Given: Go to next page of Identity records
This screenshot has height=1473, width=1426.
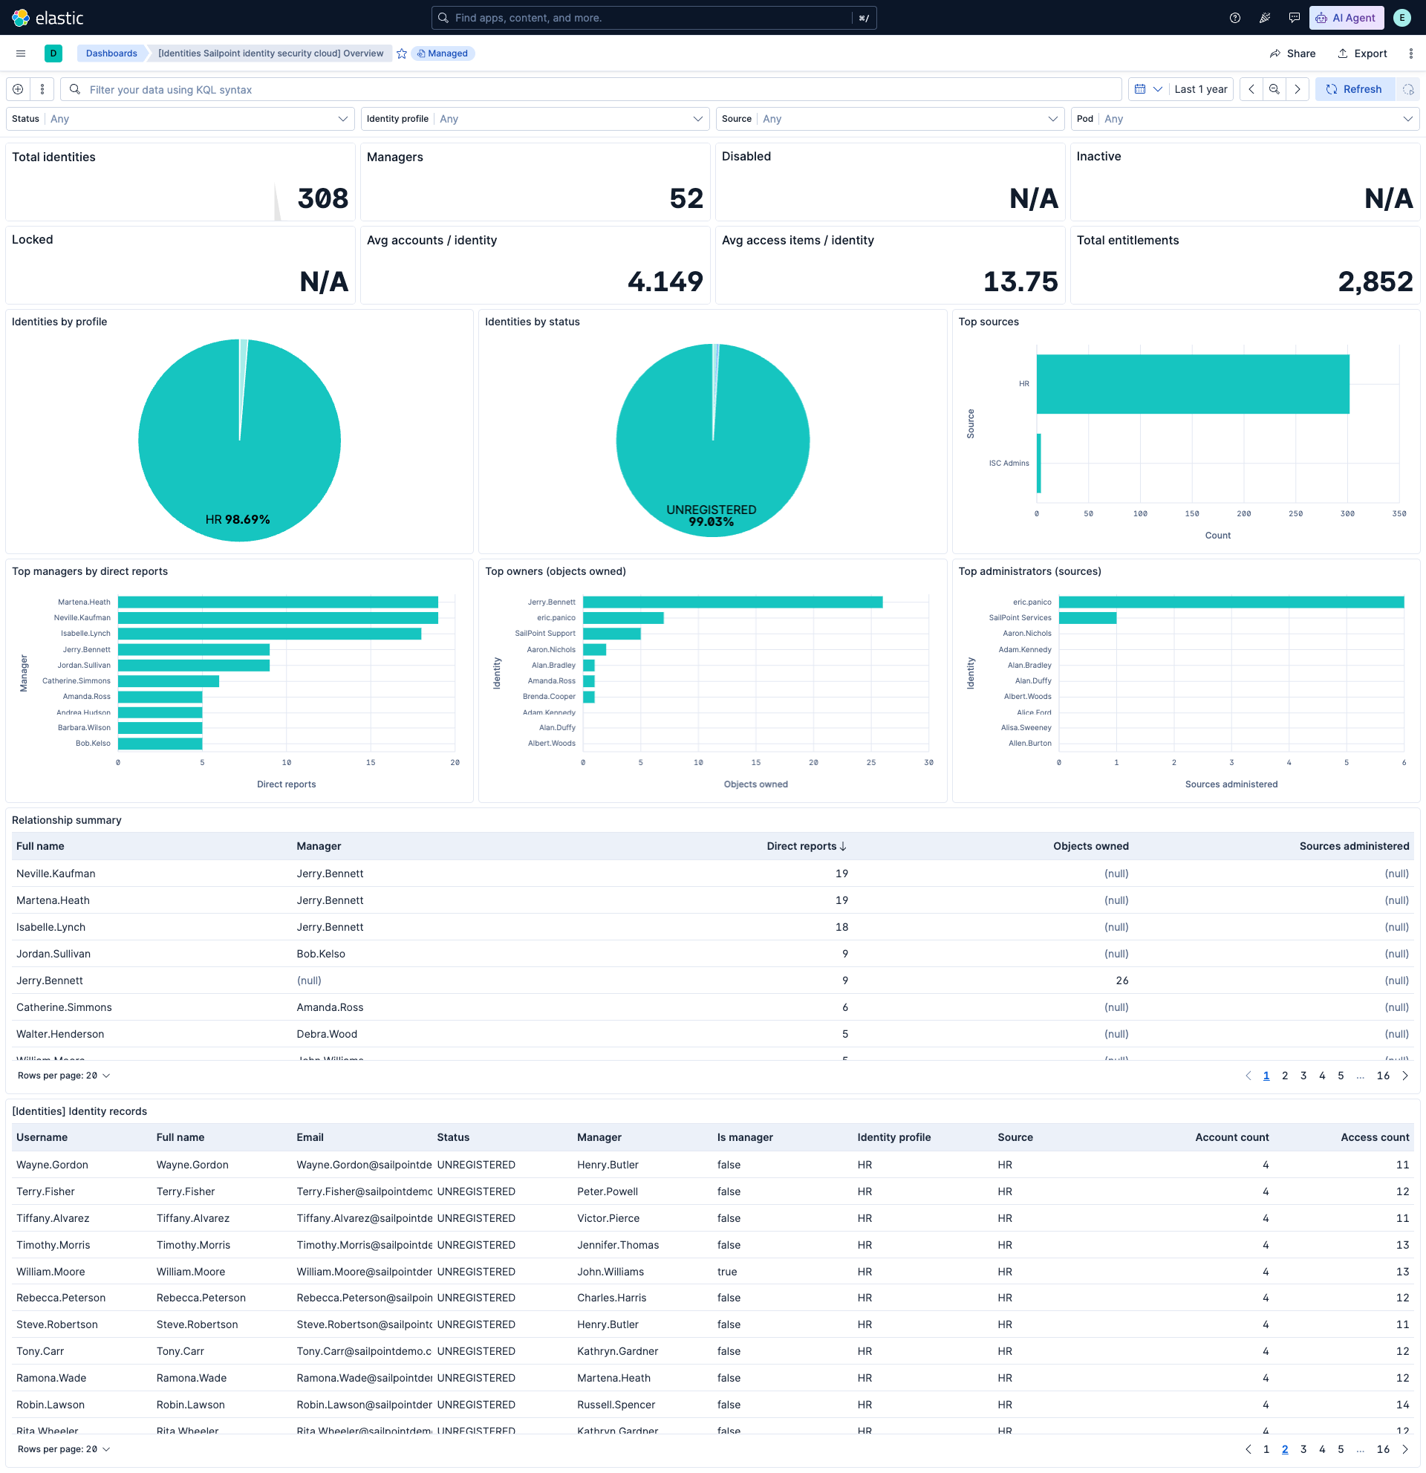Looking at the screenshot, I should click(1405, 1449).
